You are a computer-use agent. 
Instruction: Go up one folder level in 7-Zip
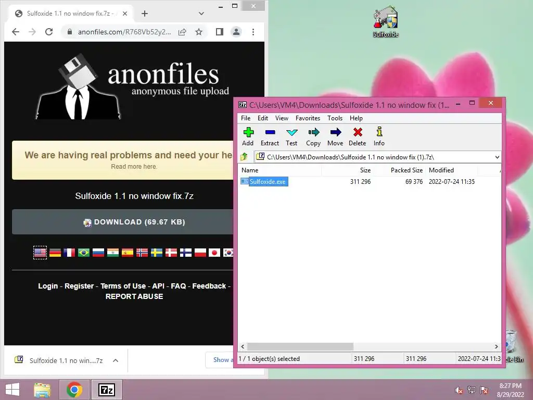coord(244,157)
